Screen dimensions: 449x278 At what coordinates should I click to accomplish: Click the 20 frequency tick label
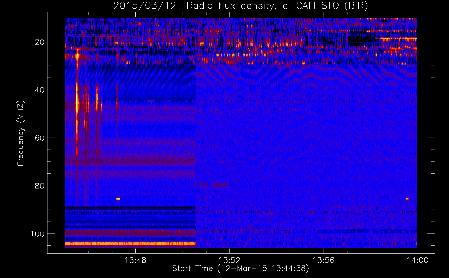point(40,42)
